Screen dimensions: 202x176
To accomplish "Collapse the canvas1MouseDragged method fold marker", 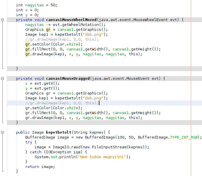I will [x=2, y=78].
